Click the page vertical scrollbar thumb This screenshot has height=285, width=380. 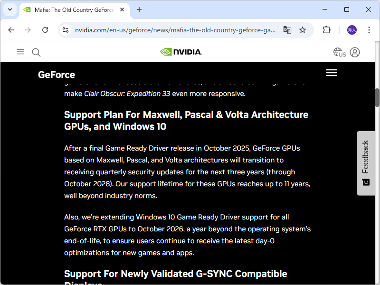point(377,97)
